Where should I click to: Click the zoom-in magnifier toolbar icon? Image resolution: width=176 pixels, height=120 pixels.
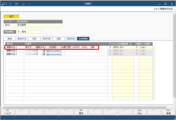pos(4,4)
